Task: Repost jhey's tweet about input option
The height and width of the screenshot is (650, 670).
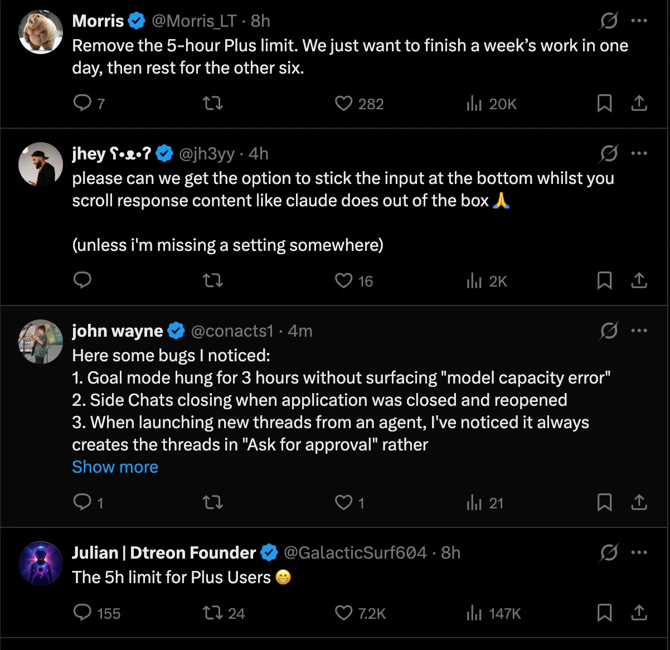Action: [213, 280]
